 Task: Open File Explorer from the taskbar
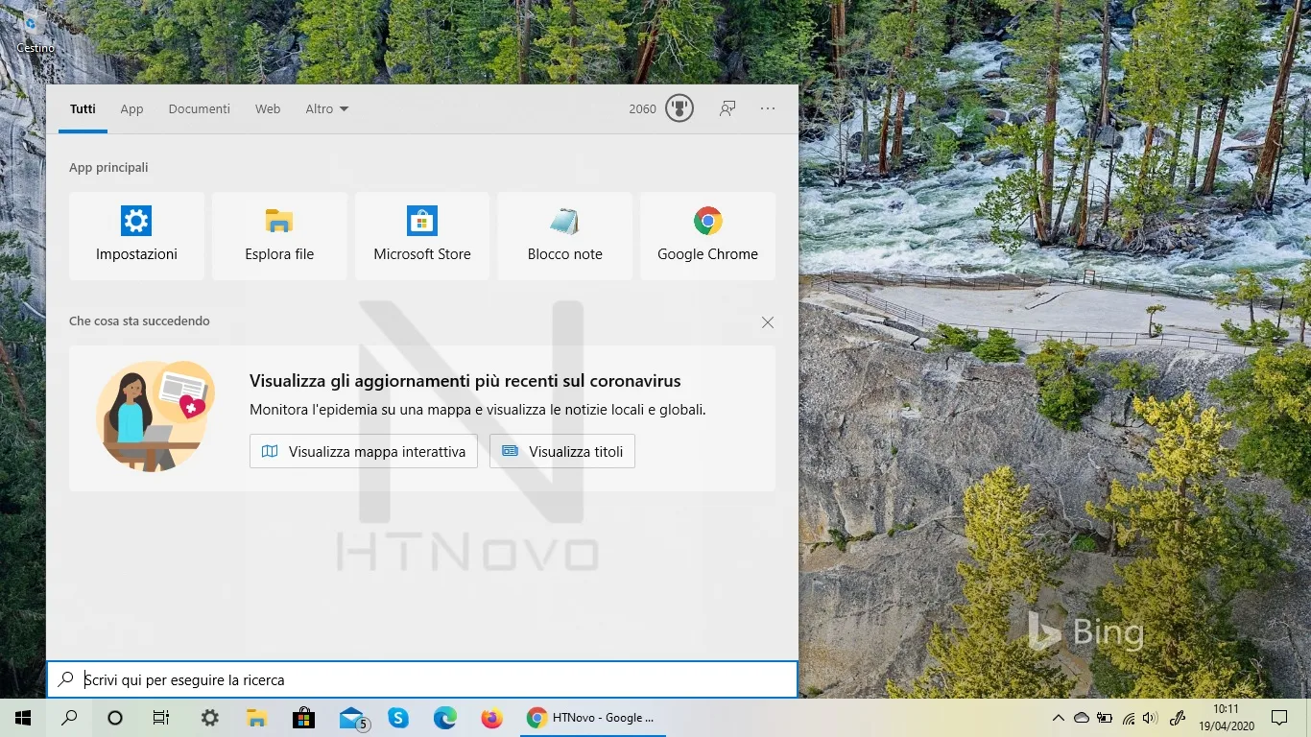tap(256, 718)
